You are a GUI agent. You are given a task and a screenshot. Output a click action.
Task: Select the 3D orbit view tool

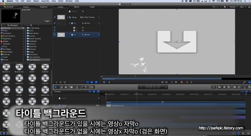[61, 87]
